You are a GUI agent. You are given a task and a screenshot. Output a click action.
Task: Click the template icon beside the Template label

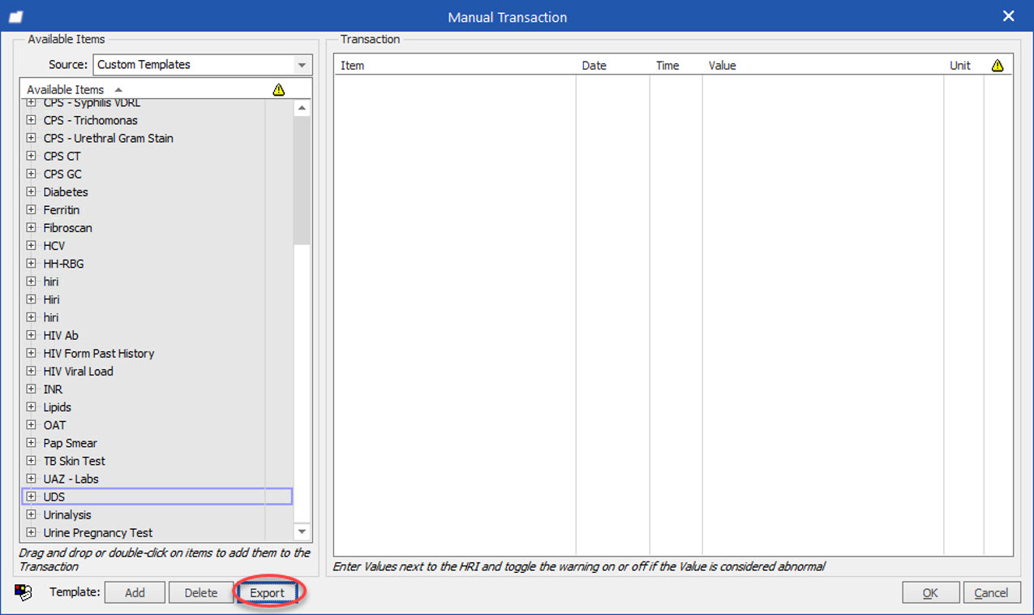[24, 592]
